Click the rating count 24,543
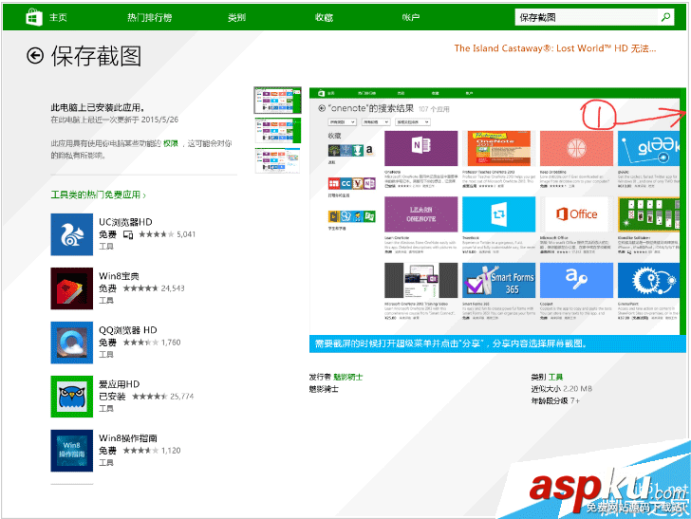This screenshot has height=519, width=691. tap(173, 288)
